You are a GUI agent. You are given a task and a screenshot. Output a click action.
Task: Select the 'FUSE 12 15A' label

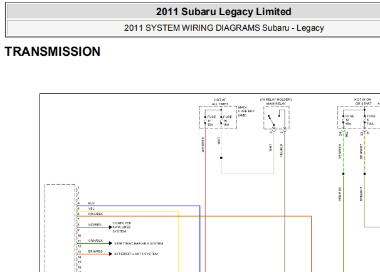pos(349,120)
